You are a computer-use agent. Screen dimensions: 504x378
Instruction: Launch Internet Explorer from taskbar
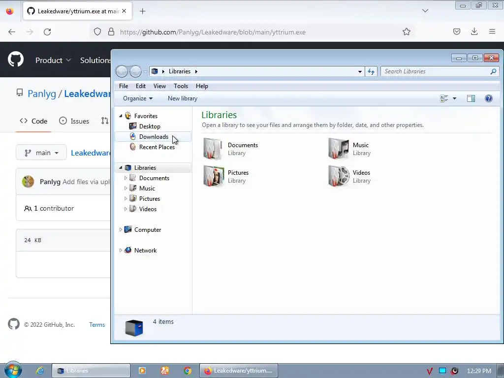click(x=39, y=371)
